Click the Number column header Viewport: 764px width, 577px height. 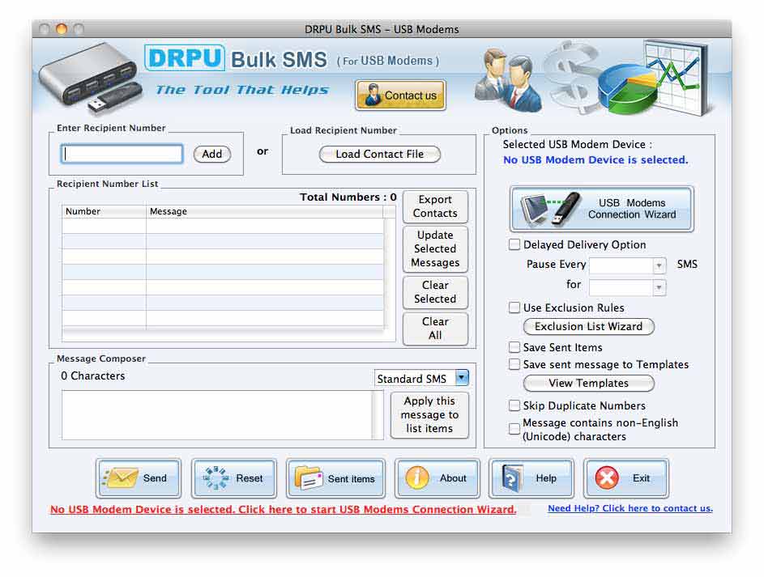click(104, 211)
